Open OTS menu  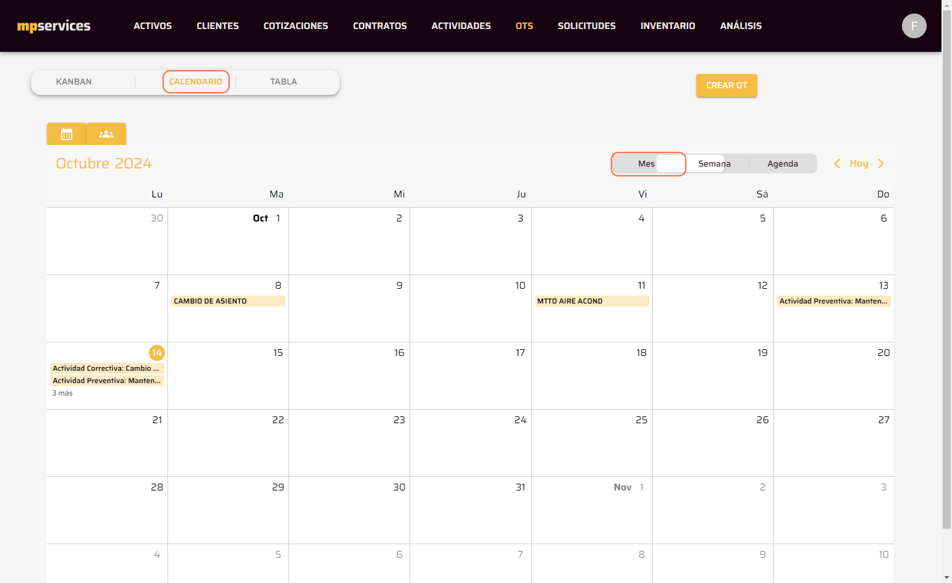tap(524, 26)
